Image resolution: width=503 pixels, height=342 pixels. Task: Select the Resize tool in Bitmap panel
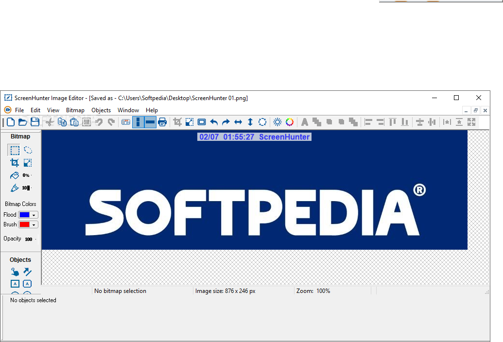click(x=28, y=163)
